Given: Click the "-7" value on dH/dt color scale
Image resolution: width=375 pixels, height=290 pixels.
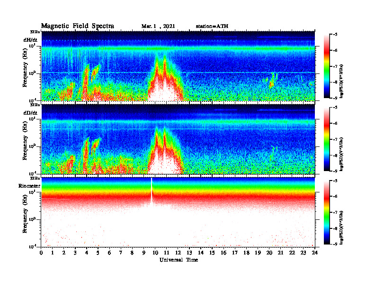Looking at the screenshot, I should click(335, 66).
